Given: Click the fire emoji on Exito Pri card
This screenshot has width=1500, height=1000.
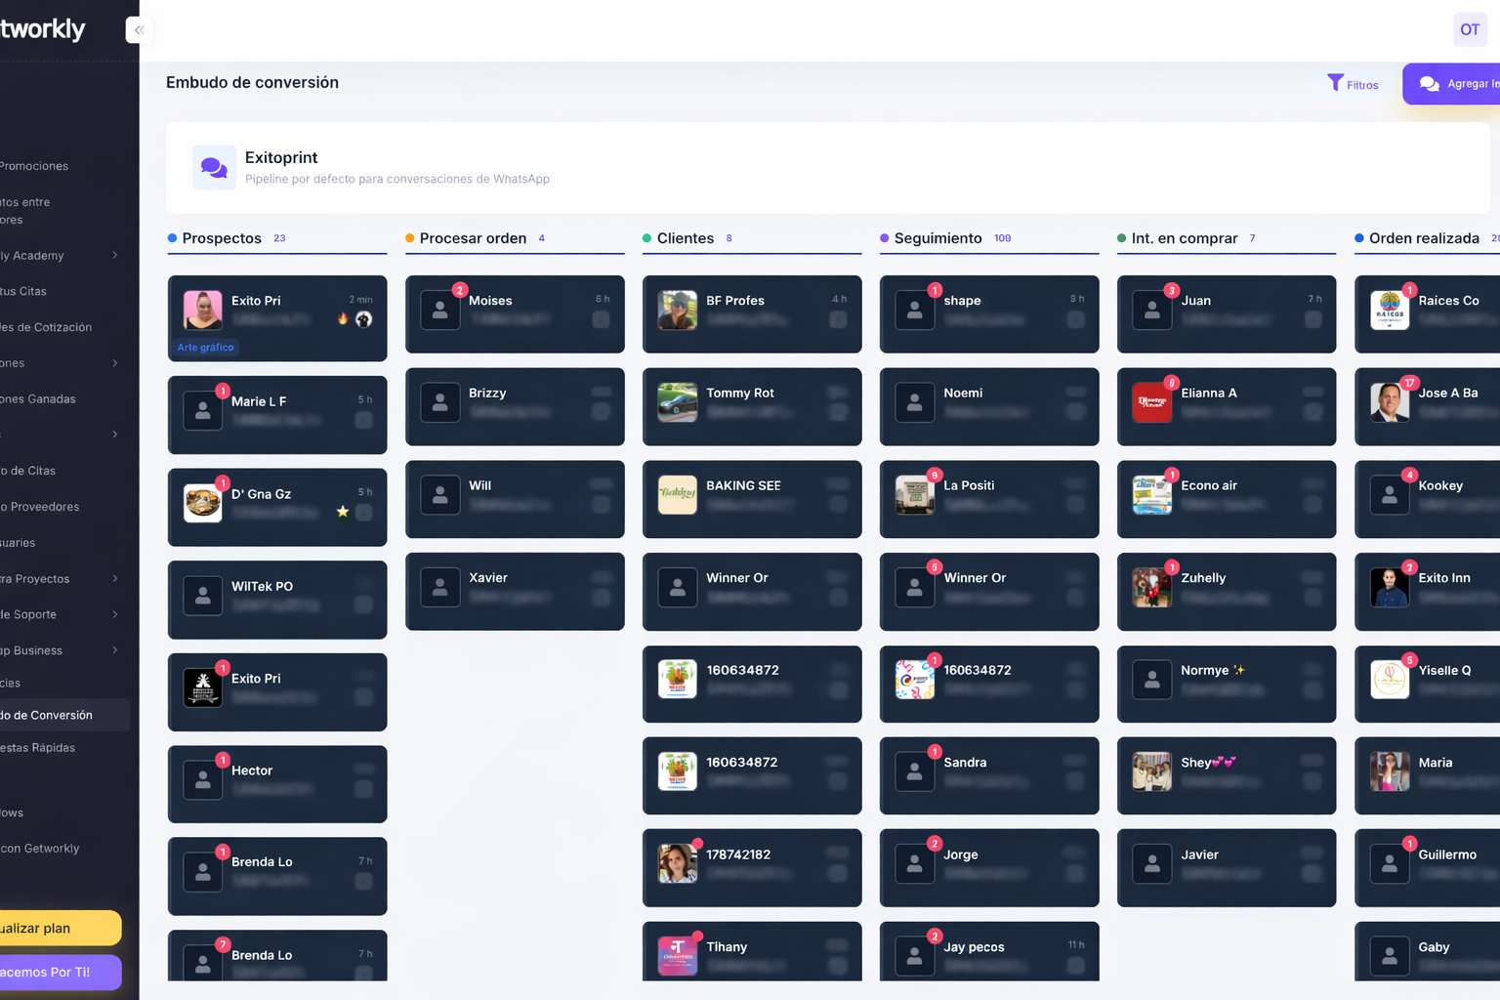Looking at the screenshot, I should [344, 319].
